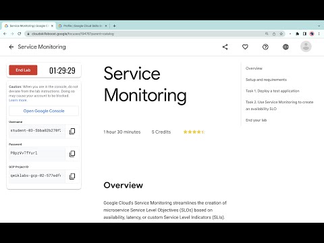The height and width of the screenshot is (243, 324).
Task: Go to Task 1 Deploy a test application
Action: tap(272, 91)
